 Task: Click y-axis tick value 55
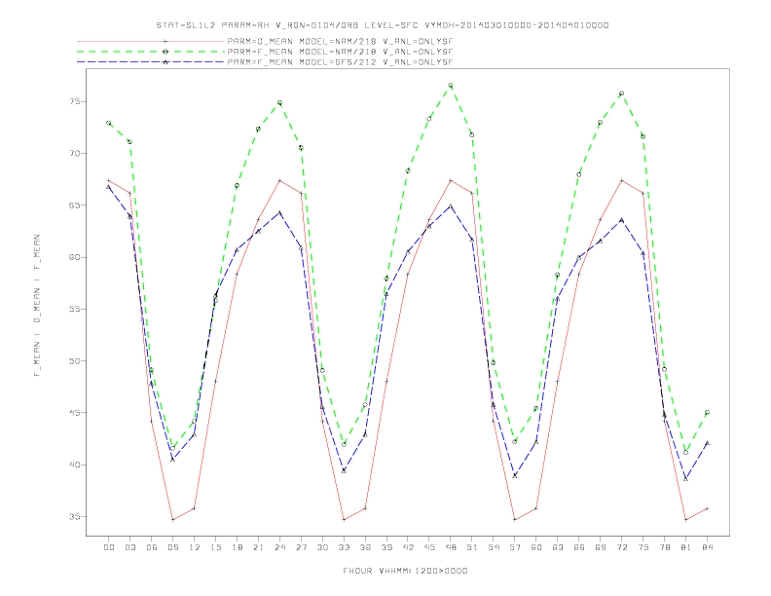coord(75,309)
